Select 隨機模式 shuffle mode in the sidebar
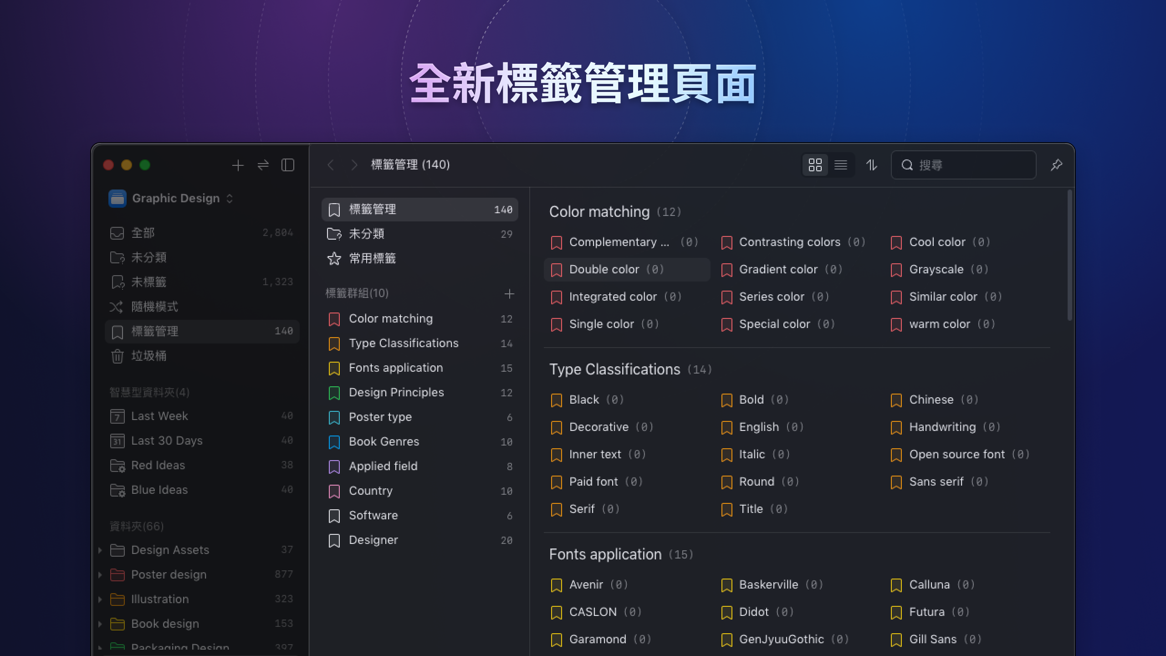Screen dimensions: 1166x656 click(x=155, y=307)
